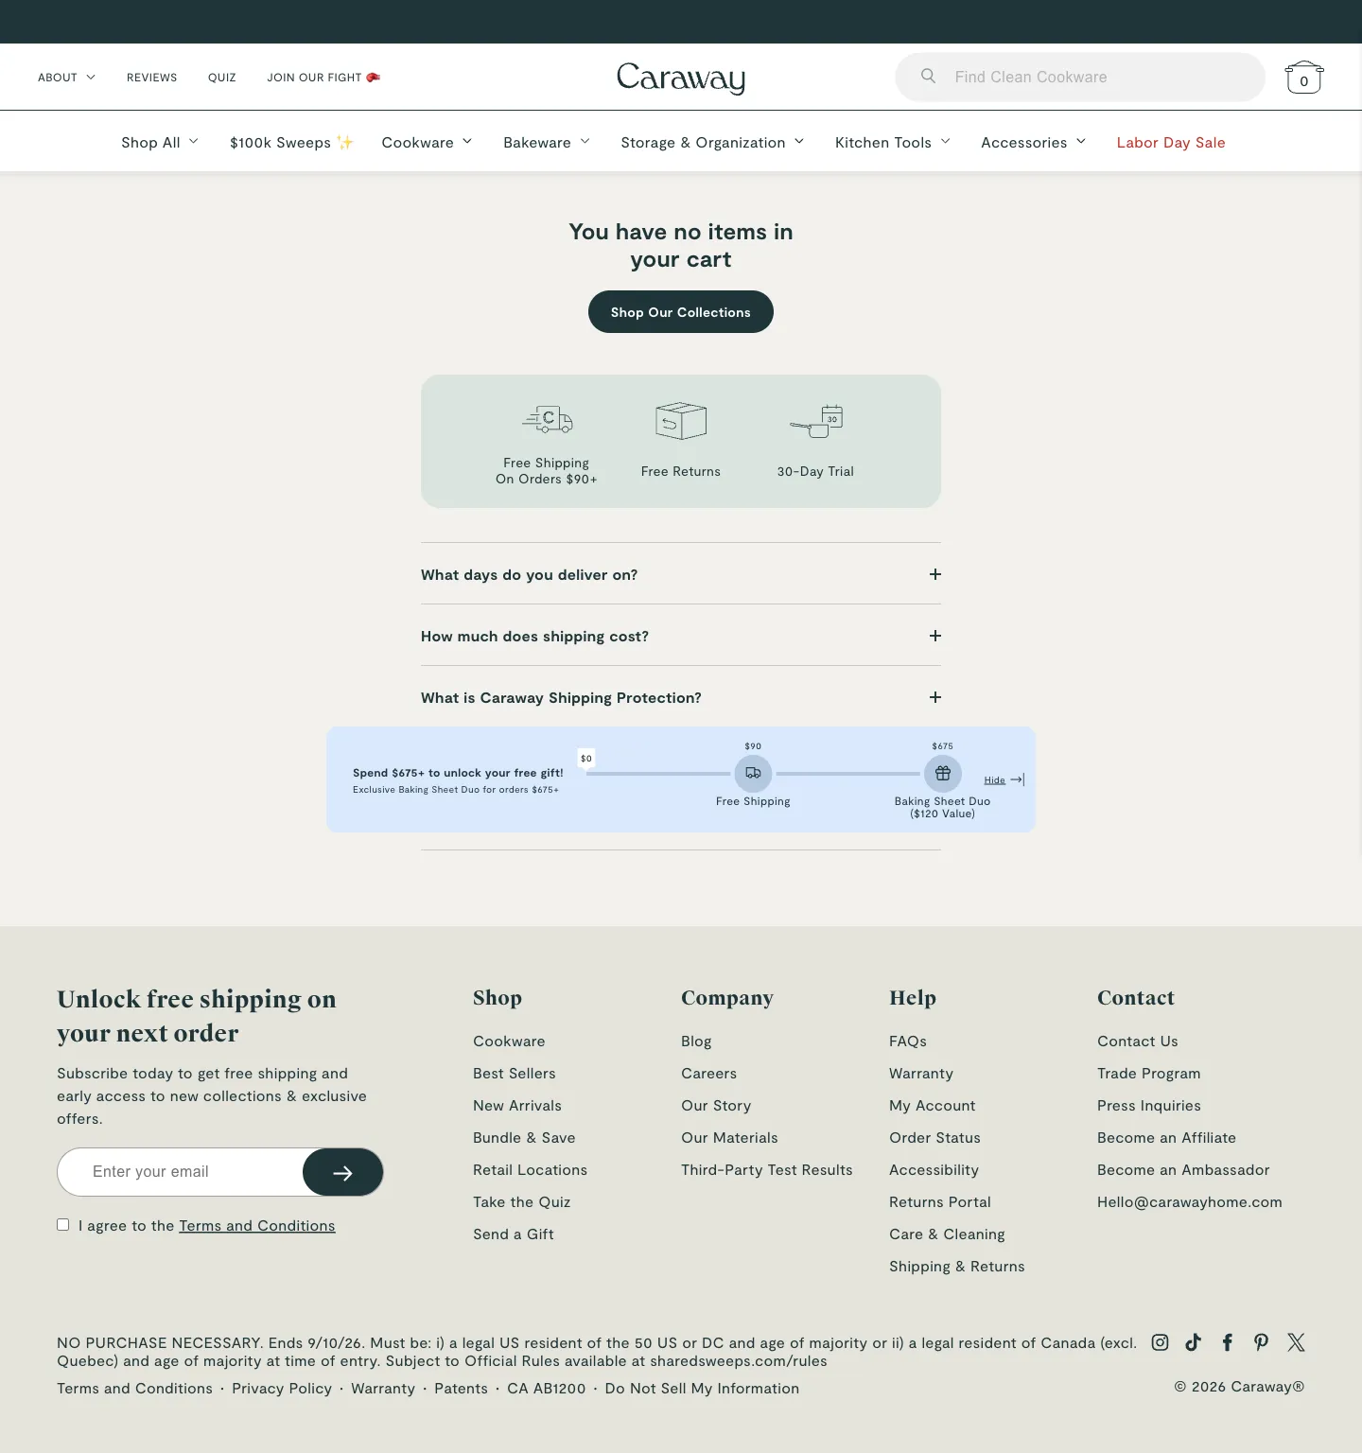Open the Quiz page

click(x=222, y=78)
